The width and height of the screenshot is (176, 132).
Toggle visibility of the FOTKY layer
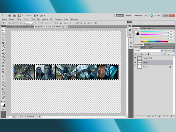click(135, 62)
